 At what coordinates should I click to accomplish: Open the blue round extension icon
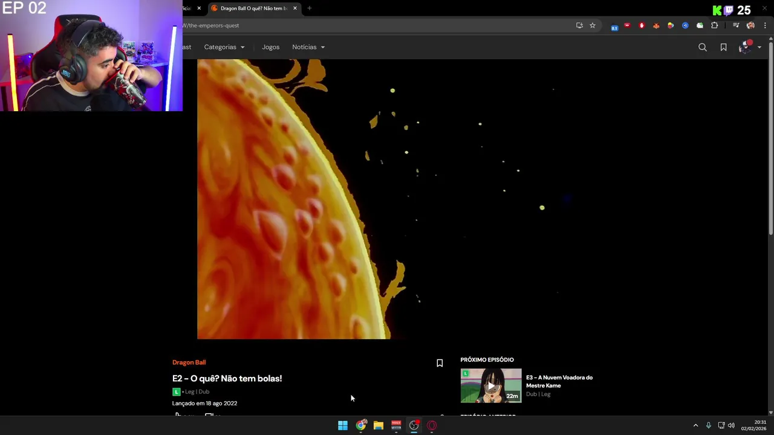(685, 25)
